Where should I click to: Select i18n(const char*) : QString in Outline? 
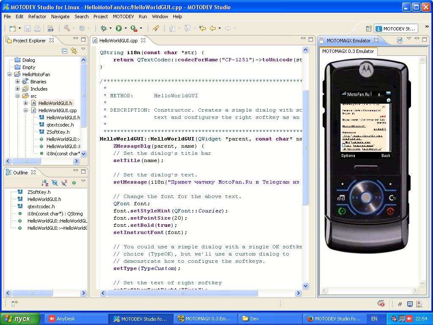click(x=55, y=214)
